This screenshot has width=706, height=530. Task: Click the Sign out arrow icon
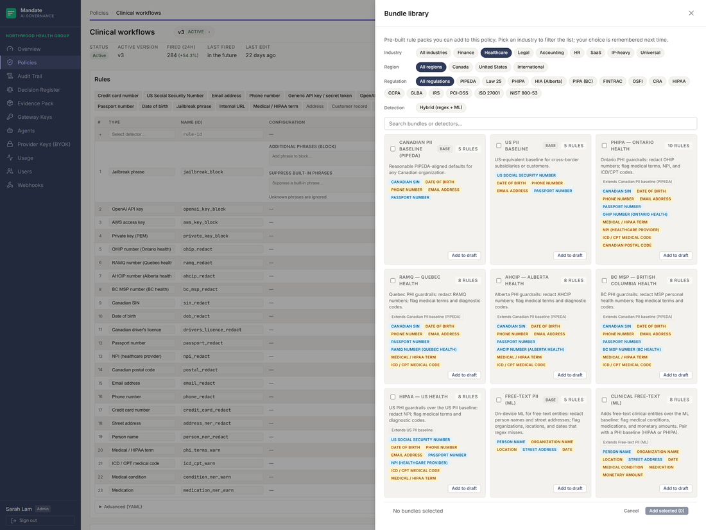click(13, 520)
